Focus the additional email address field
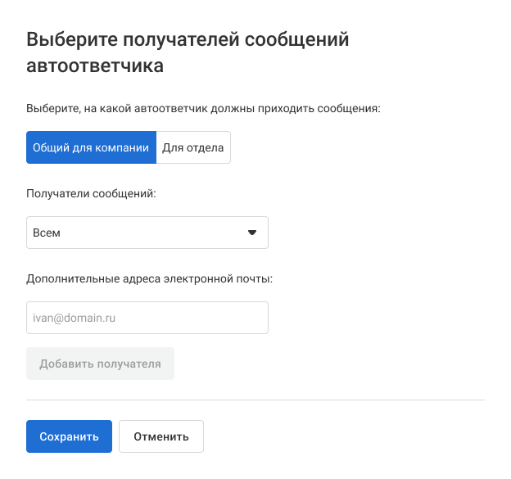Viewport: 511px width, 479px height. tap(147, 318)
